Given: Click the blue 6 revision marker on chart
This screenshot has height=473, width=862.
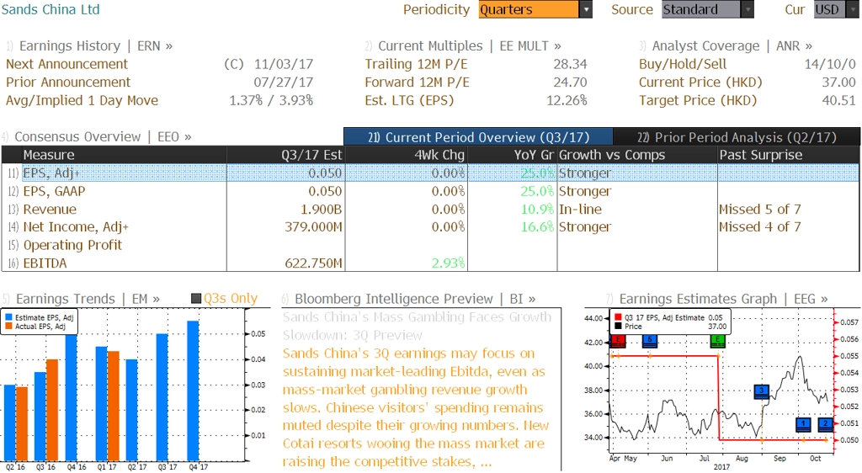Looking at the screenshot, I should click(x=650, y=341).
